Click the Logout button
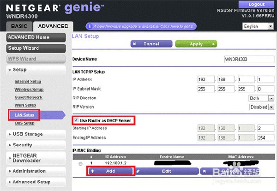This screenshot has width=277, height=191. tap(256, 4)
